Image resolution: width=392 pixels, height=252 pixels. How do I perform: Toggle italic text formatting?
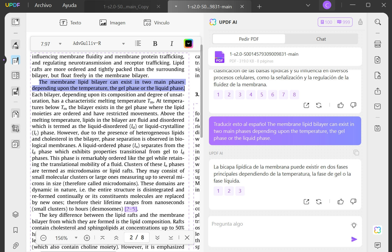tap(171, 44)
